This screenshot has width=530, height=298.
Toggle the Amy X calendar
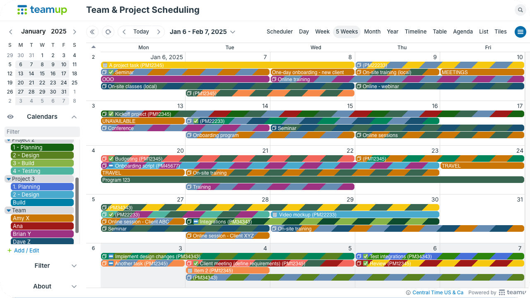42,218
